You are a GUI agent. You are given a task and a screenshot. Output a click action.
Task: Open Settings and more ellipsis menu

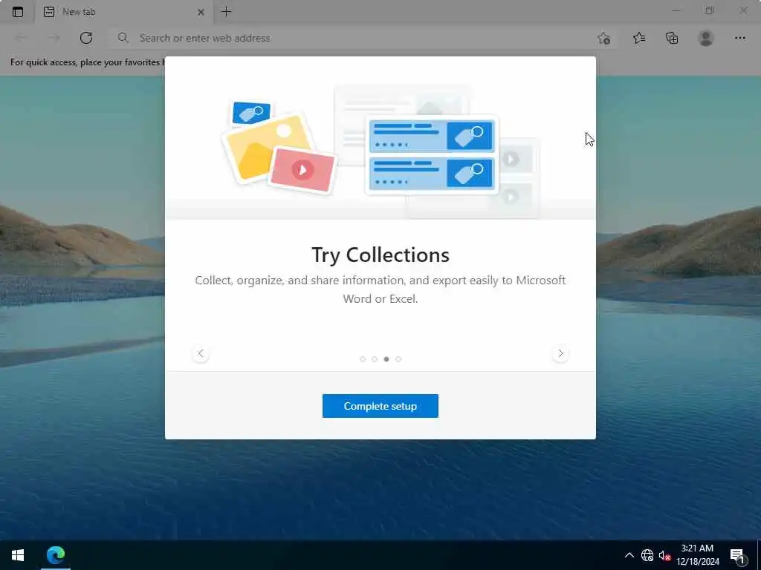[739, 38]
